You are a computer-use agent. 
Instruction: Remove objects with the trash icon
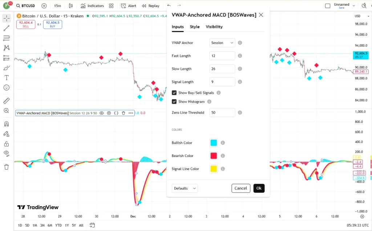point(7,167)
